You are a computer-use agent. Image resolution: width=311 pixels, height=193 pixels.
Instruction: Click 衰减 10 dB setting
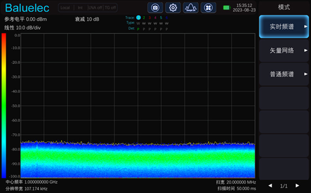(x=87, y=19)
